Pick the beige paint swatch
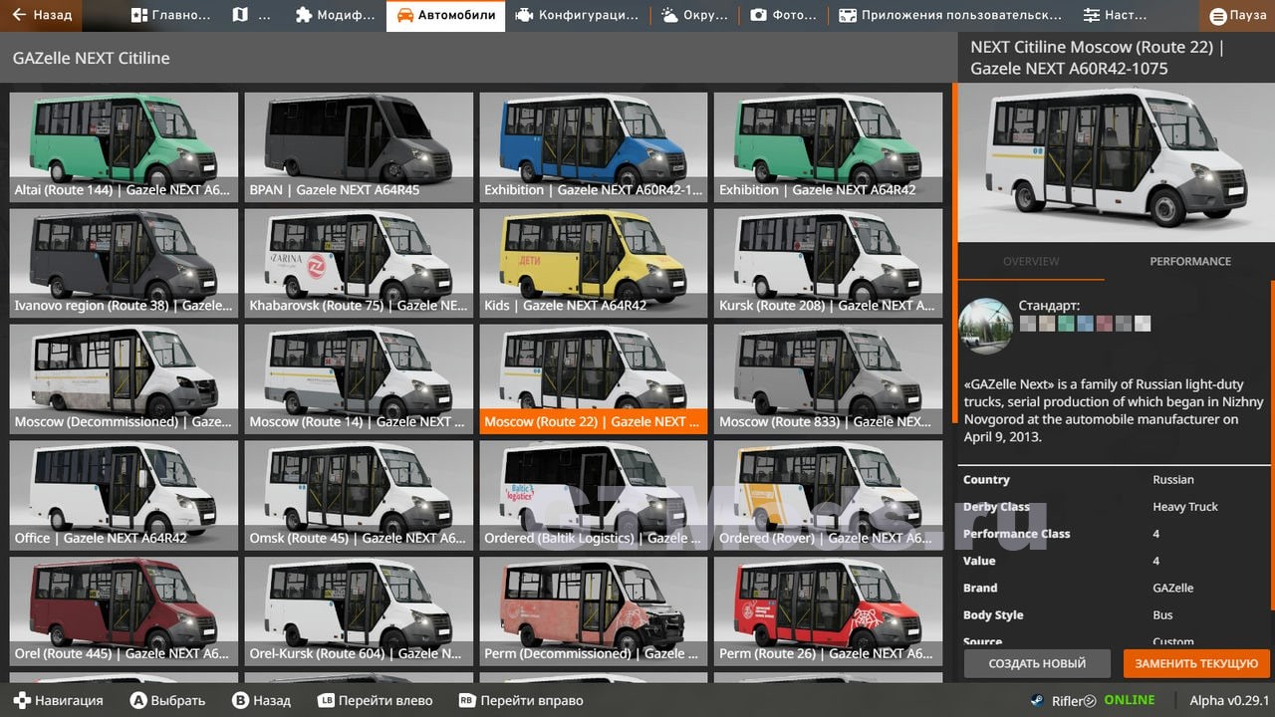 click(x=1047, y=324)
